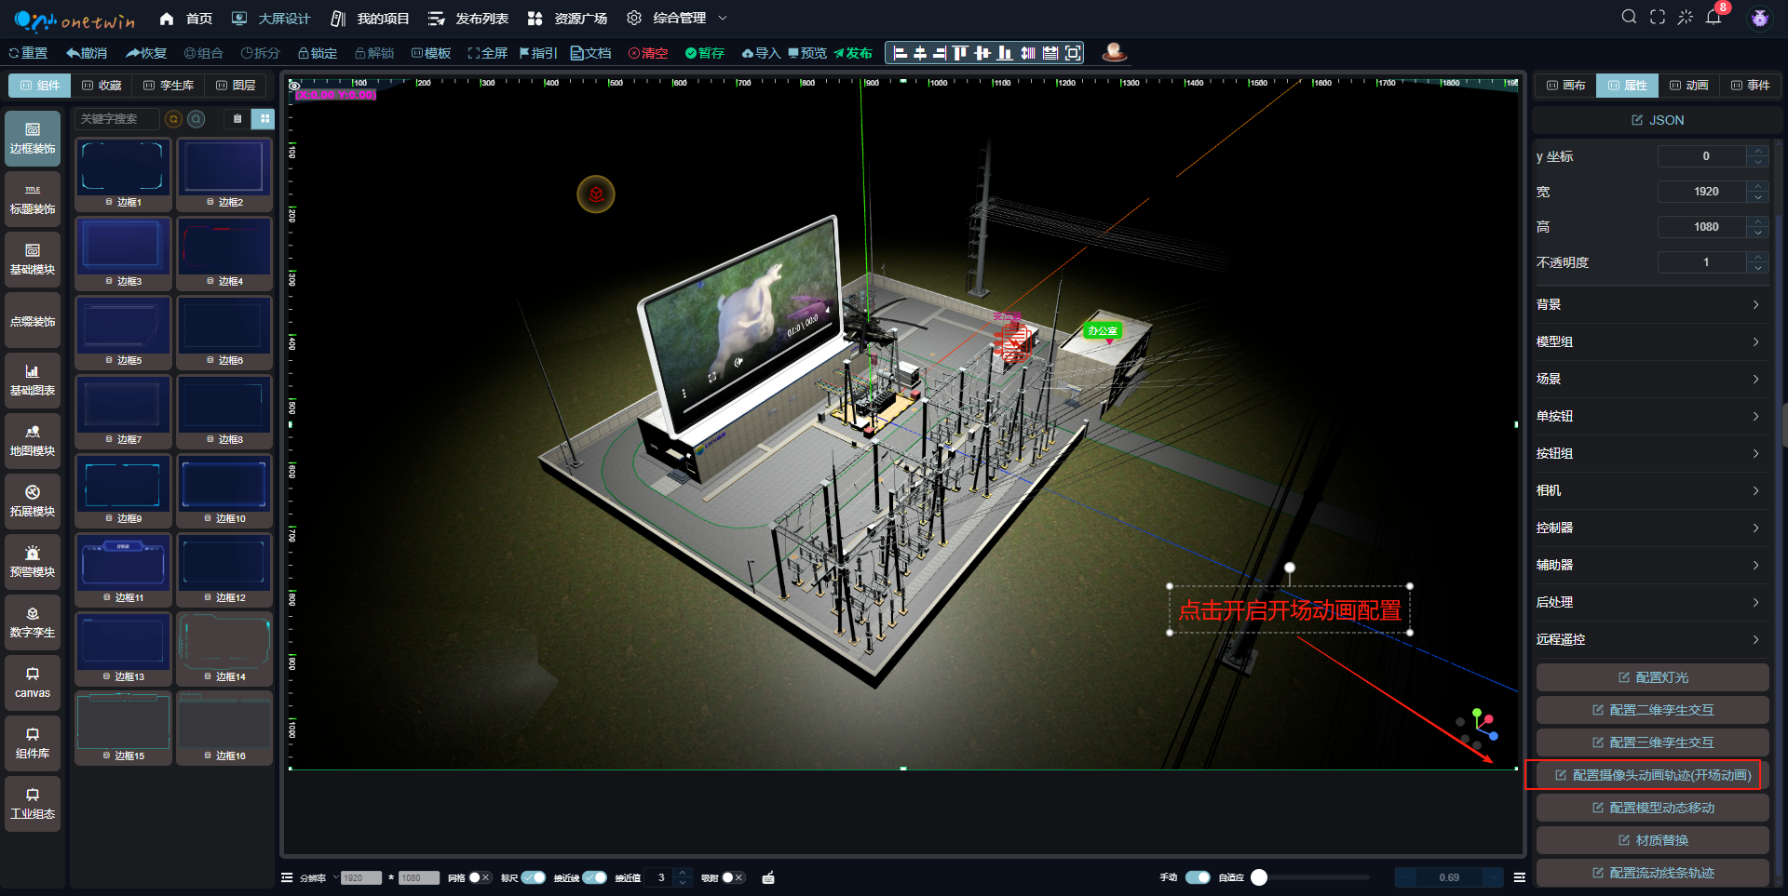
Task: Switch to grid view in component list
Action: click(264, 119)
